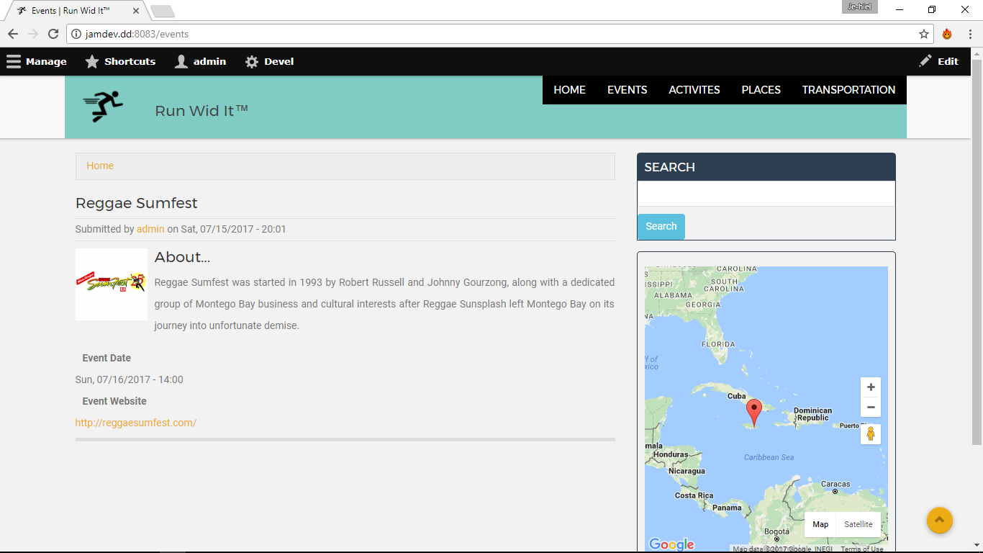The width and height of the screenshot is (983, 553).
Task: Bookmark page with the star icon
Action: point(924,34)
